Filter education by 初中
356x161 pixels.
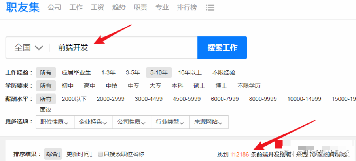click(x=68, y=86)
